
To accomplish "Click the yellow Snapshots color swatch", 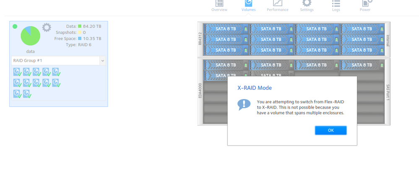I will [x=80, y=33].
